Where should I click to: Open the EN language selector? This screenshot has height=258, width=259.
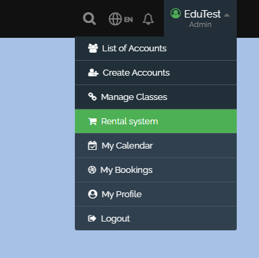128,20
